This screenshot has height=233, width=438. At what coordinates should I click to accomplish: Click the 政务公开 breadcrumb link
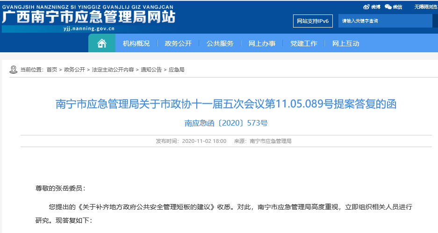pyautogui.click(x=74, y=70)
